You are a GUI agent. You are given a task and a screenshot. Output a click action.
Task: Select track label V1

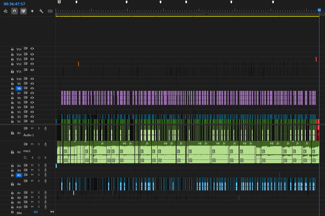[x=19, y=121]
